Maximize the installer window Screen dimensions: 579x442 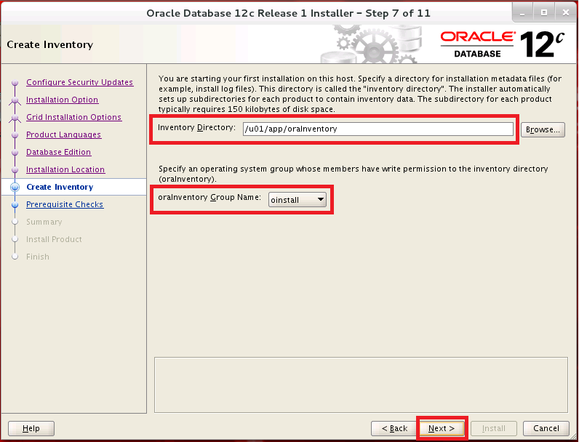pos(544,13)
